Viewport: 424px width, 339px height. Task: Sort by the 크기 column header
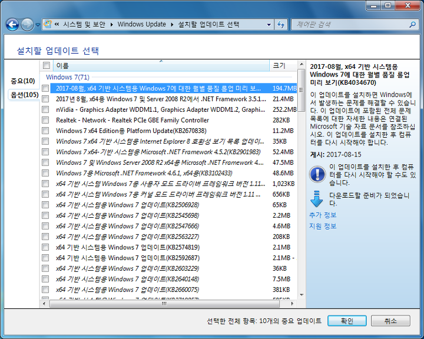[283, 65]
